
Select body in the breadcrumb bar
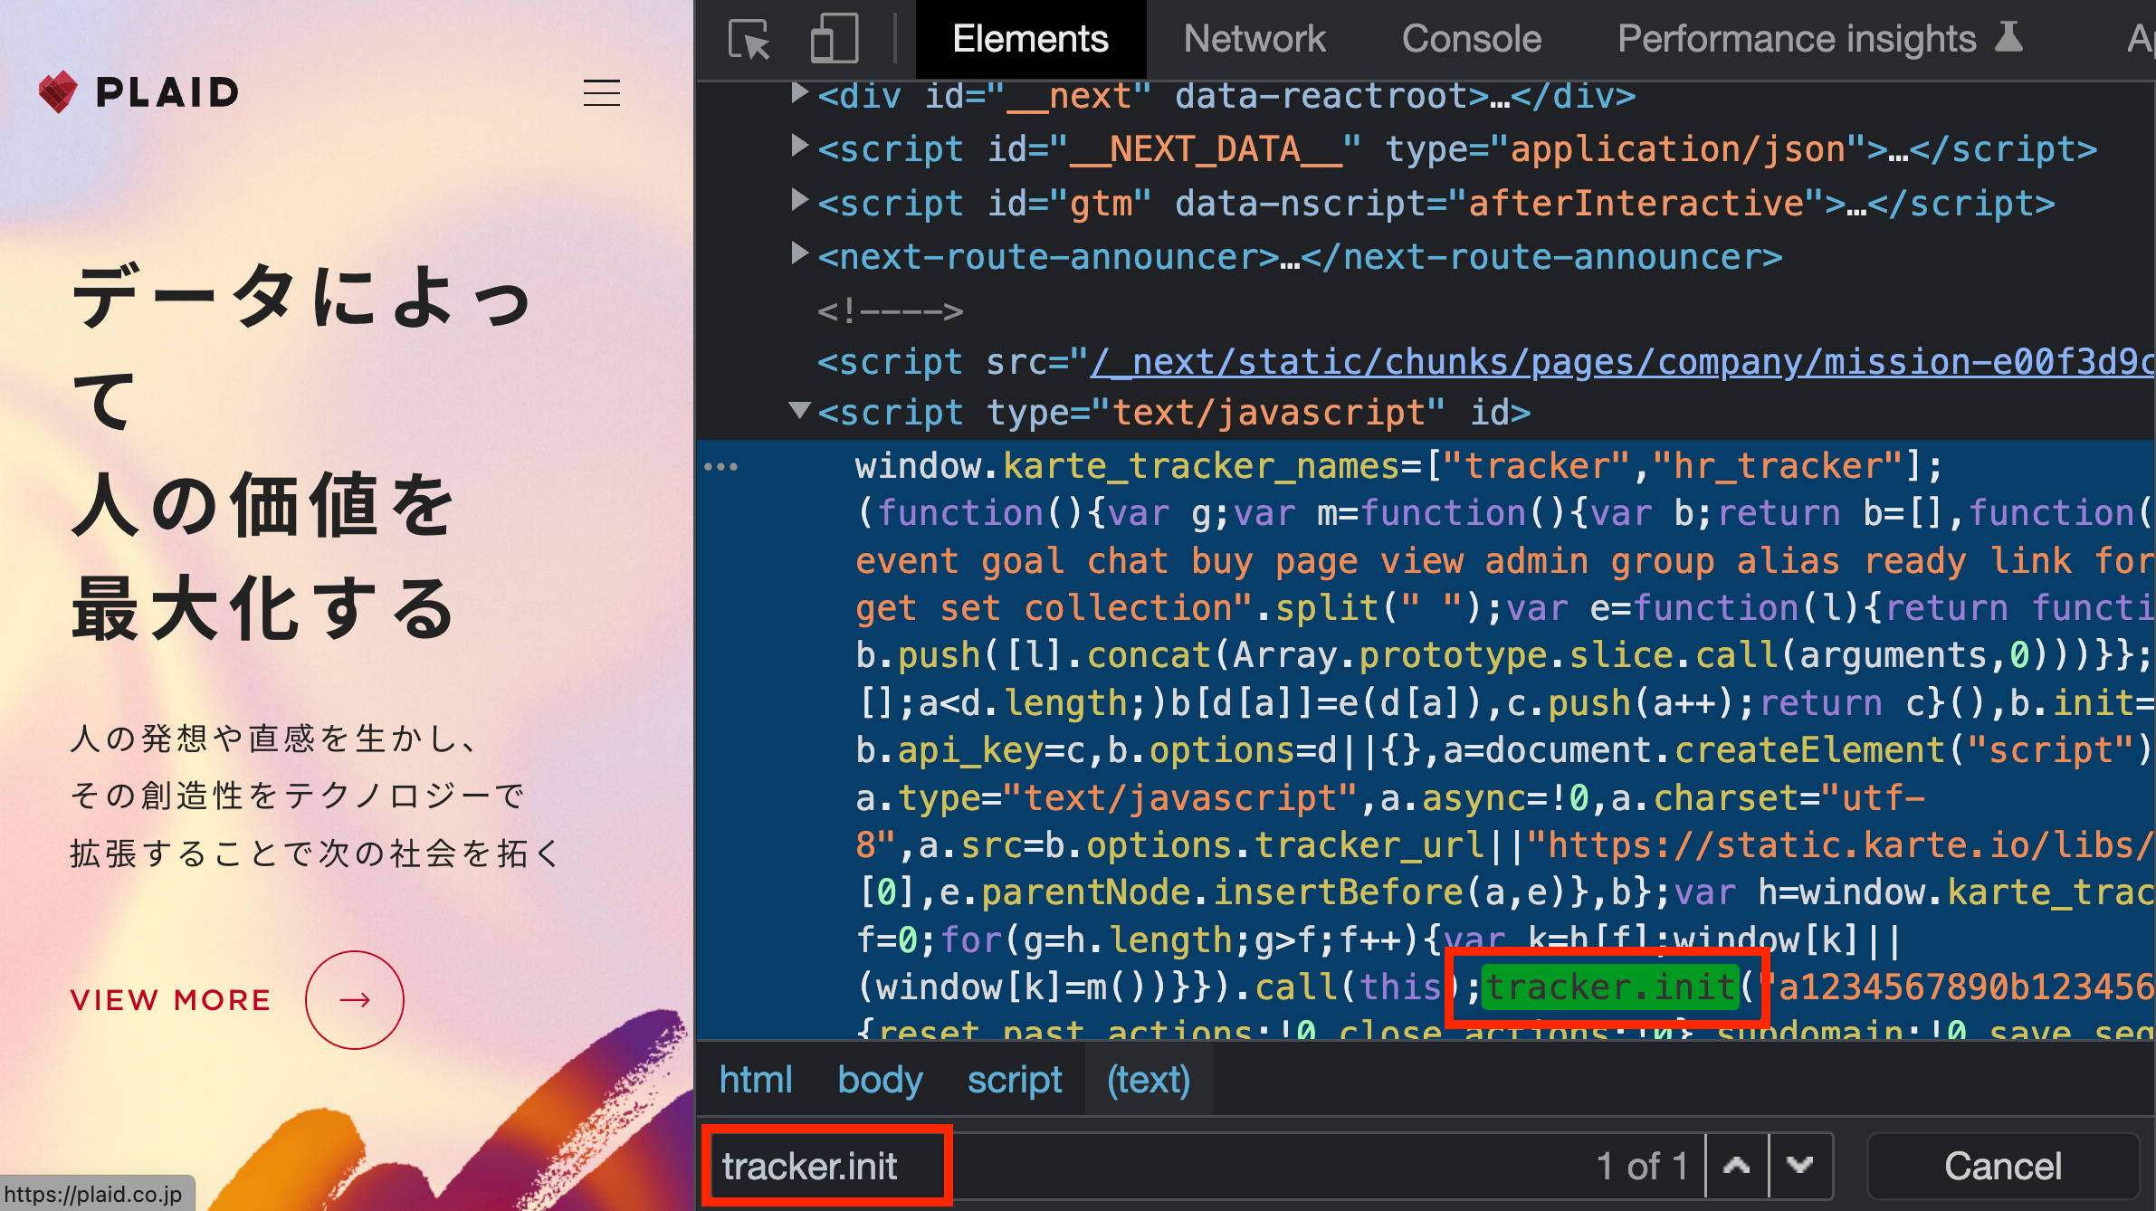coord(880,1080)
